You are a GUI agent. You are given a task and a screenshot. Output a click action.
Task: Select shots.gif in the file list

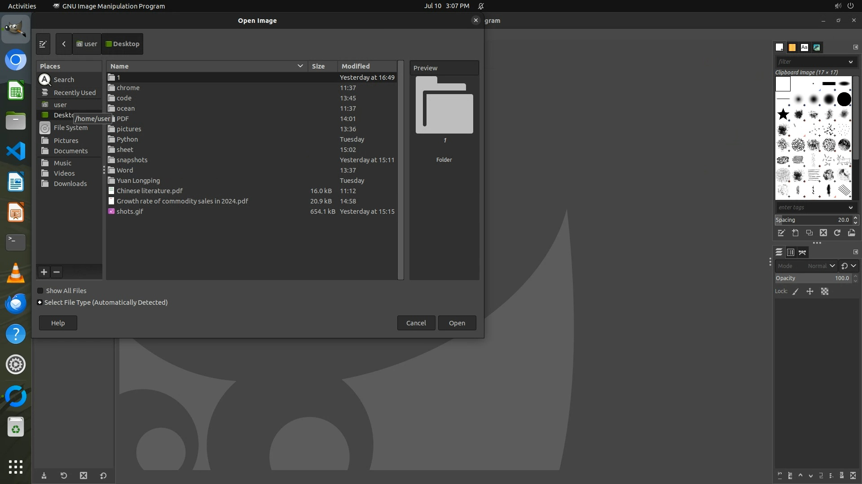click(130, 212)
